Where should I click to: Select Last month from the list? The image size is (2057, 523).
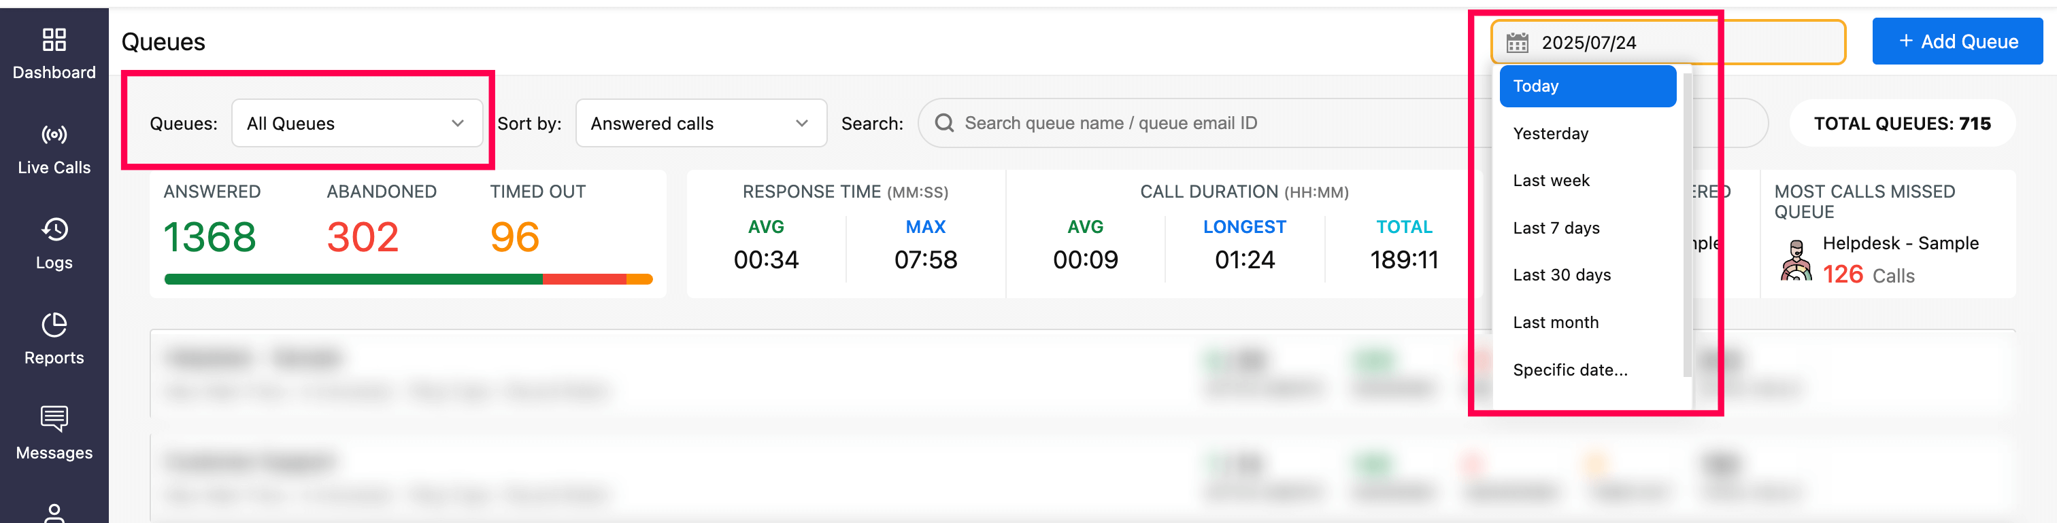click(1556, 322)
